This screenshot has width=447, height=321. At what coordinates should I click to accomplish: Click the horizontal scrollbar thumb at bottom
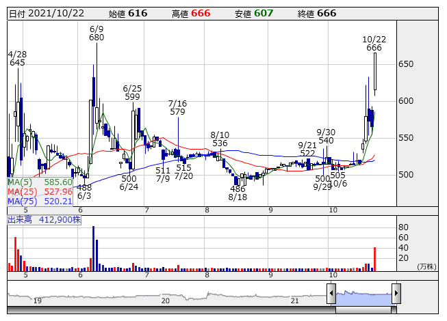(363, 310)
